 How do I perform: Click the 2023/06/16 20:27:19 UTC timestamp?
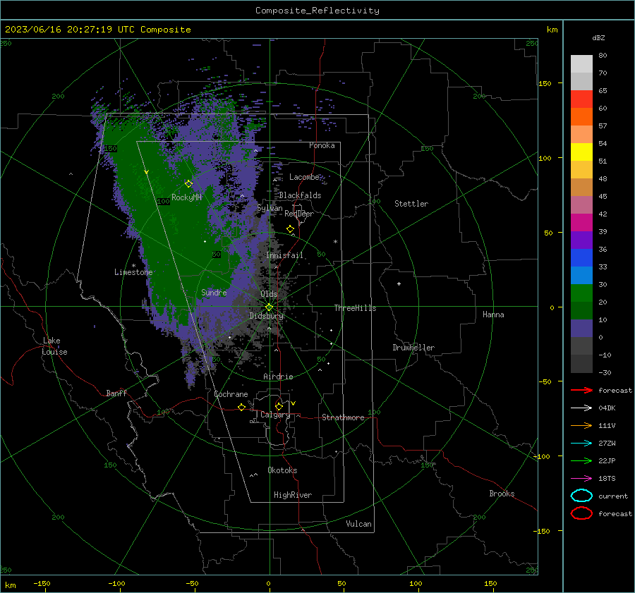[70, 30]
